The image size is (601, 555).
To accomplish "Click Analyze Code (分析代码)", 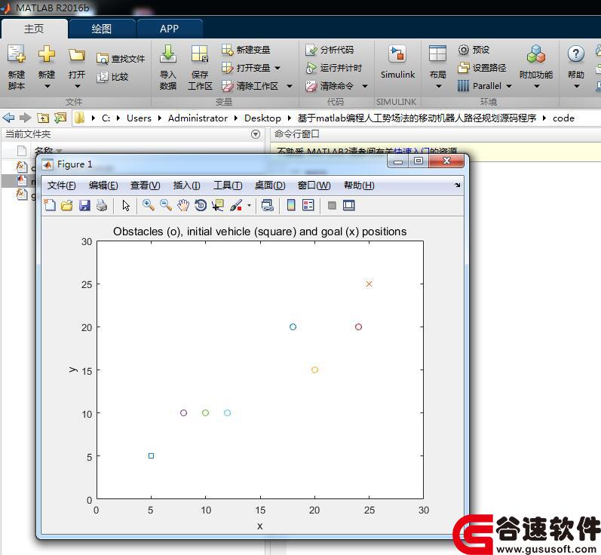I will (x=330, y=50).
